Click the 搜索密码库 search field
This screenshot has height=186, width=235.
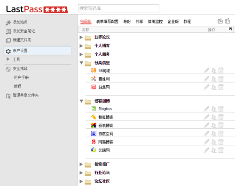tap(118, 8)
